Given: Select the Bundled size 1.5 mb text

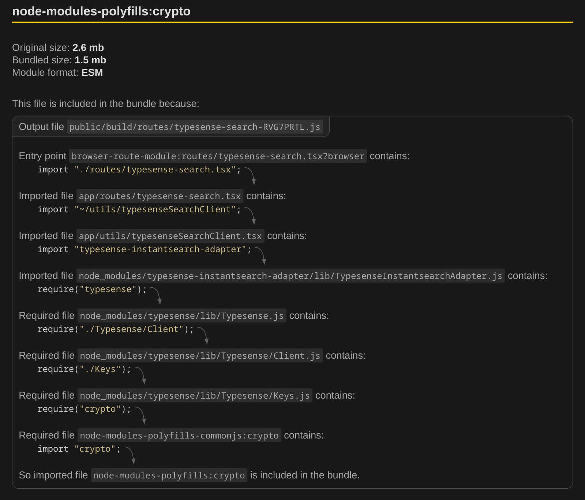Looking at the screenshot, I should (59, 60).
